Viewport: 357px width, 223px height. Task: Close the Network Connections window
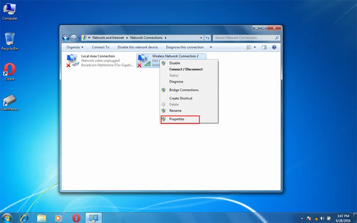274,28
